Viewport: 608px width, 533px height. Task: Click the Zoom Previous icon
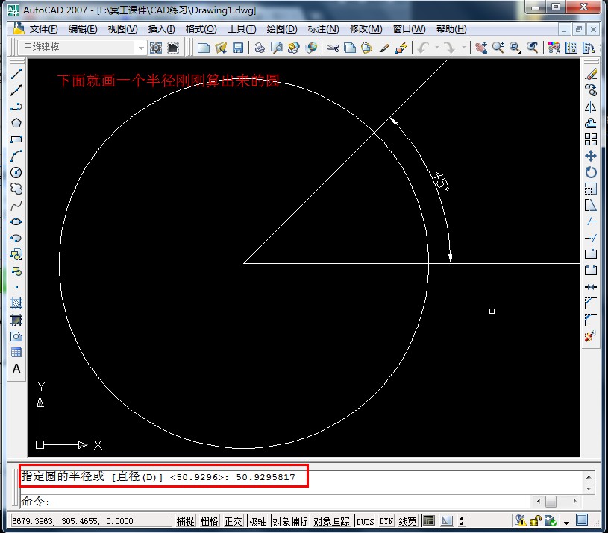[533, 48]
